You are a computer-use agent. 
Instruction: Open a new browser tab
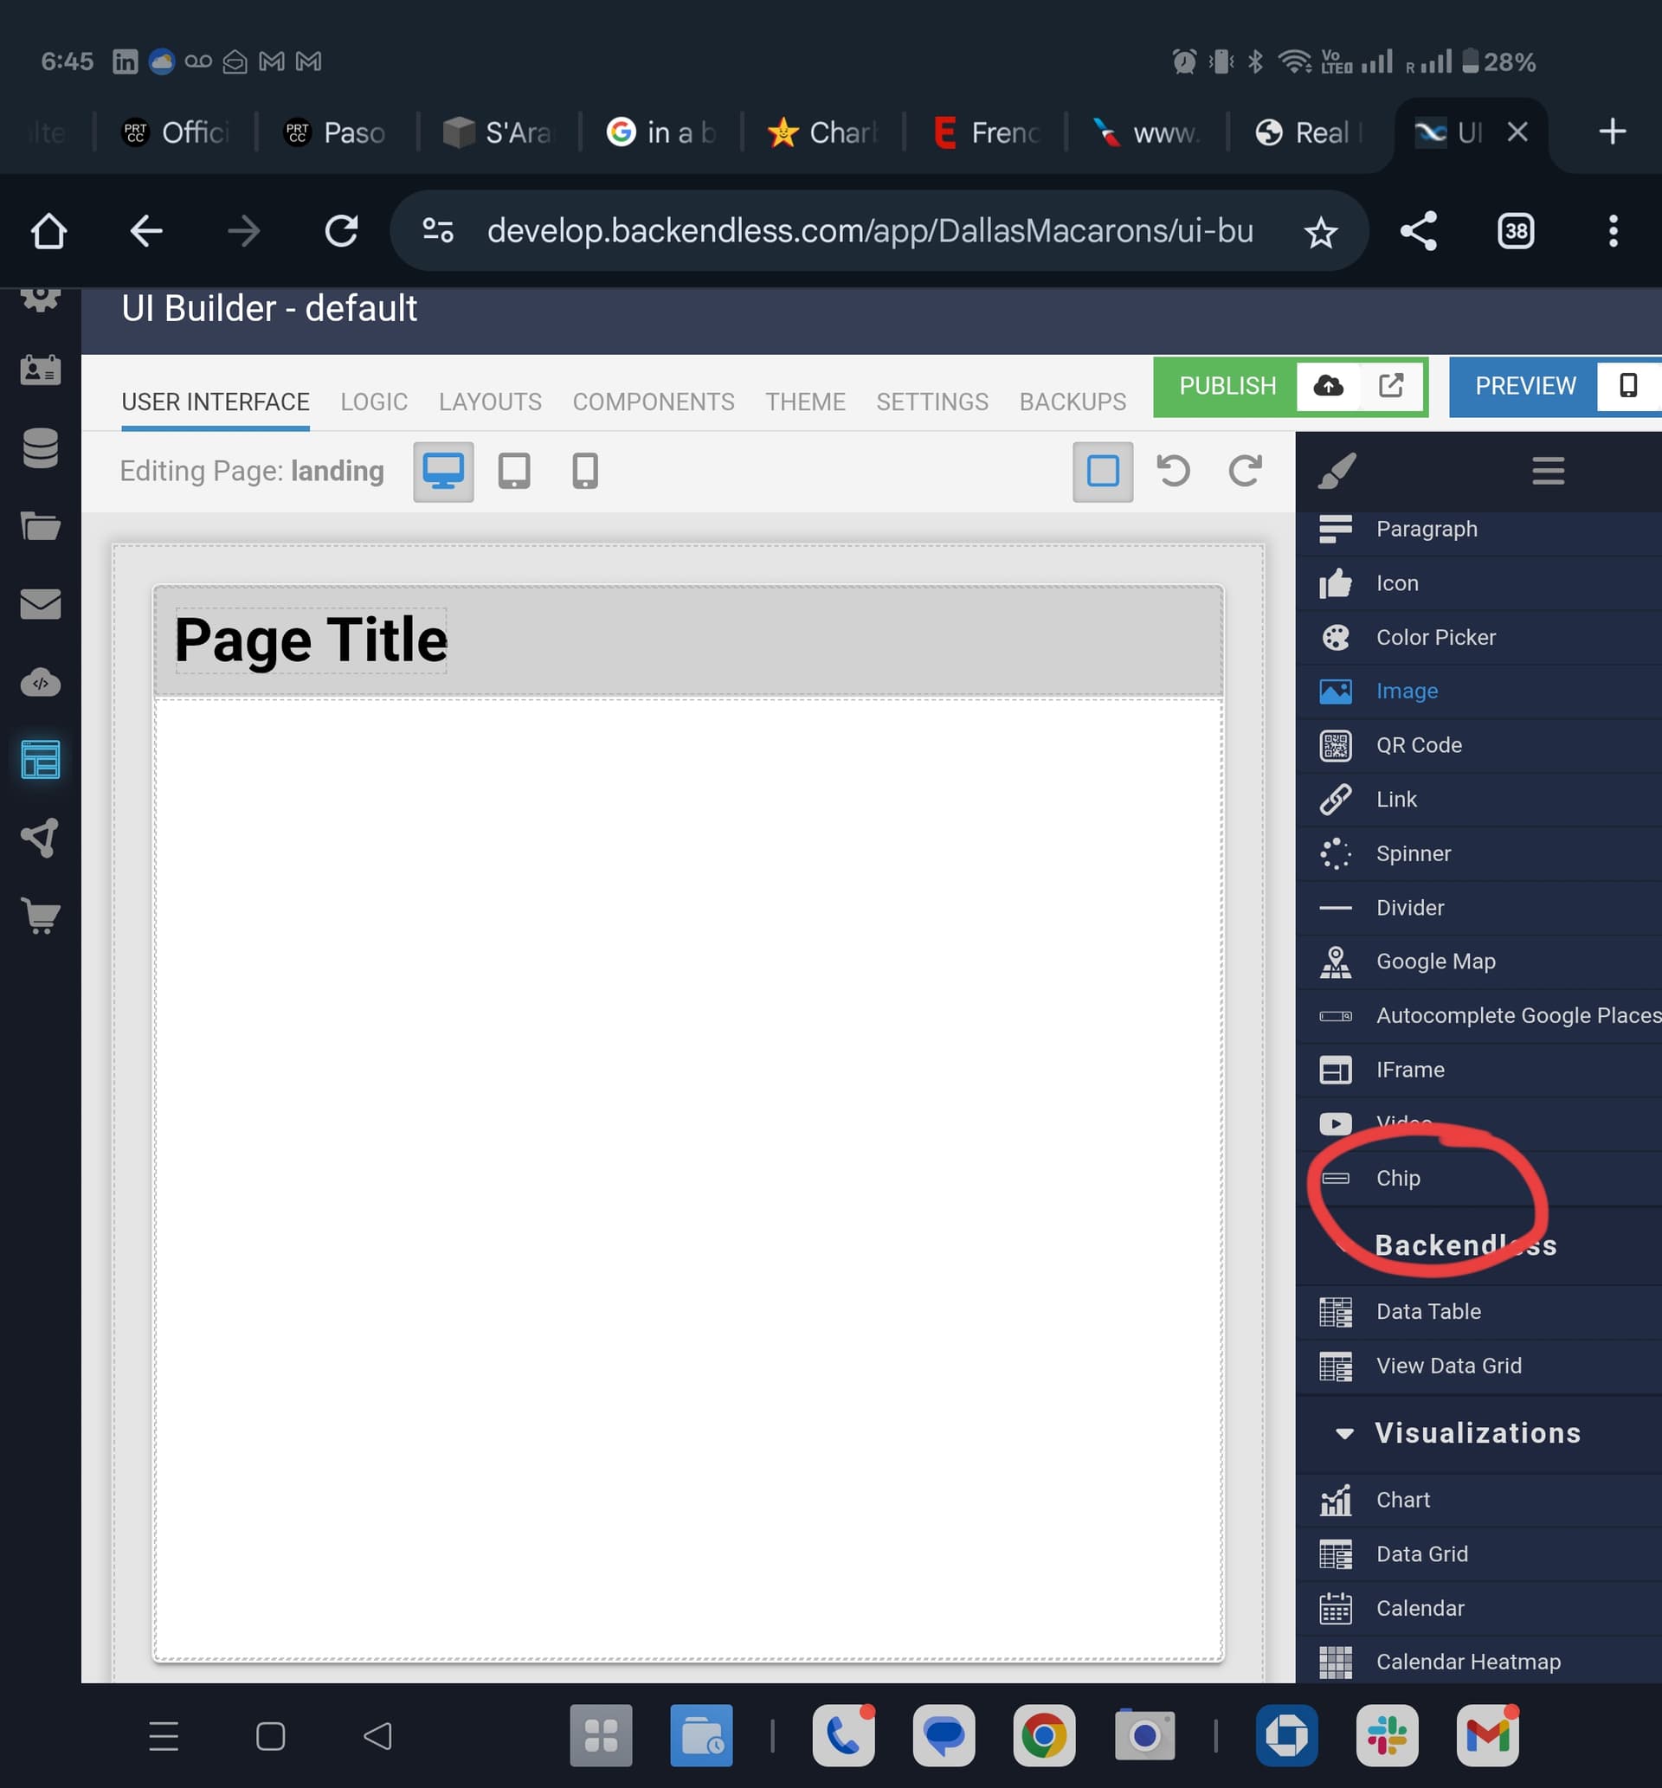tap(1613, 132)
